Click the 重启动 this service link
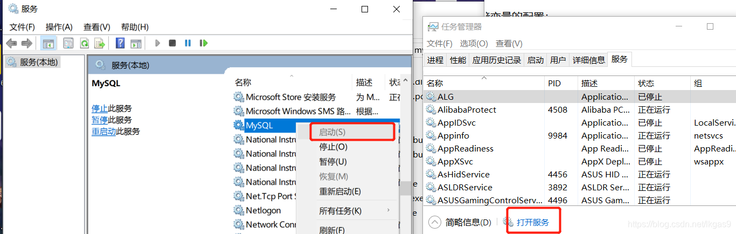Viewport: 736px width, 234px height. tap(103, 131)
